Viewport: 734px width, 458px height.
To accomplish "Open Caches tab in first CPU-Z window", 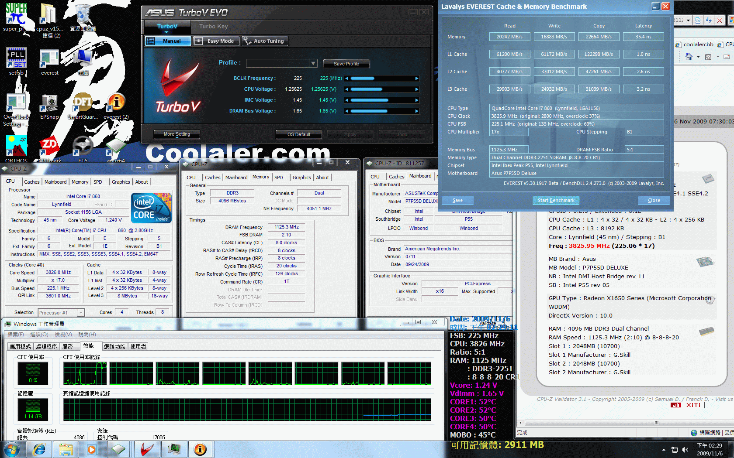I will click(32, 182).
